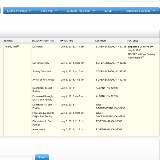
Task: Click the Features column header
Action: [x=133, y=41]
